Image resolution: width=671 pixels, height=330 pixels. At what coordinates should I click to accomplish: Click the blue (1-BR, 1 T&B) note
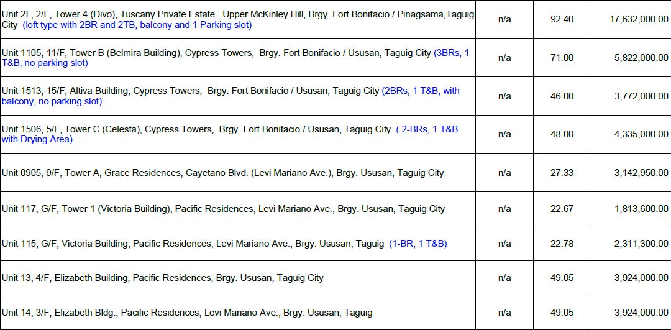418,244
